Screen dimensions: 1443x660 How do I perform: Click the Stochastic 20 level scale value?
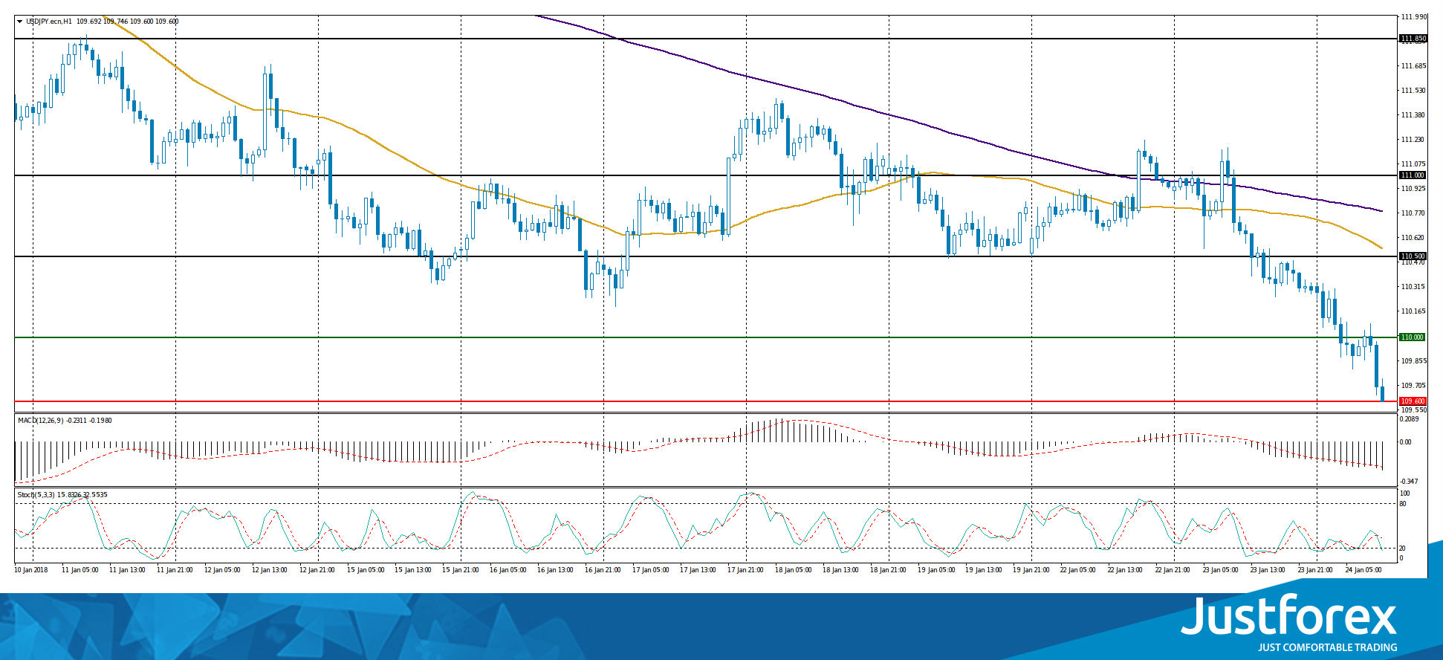(1403, 549)
